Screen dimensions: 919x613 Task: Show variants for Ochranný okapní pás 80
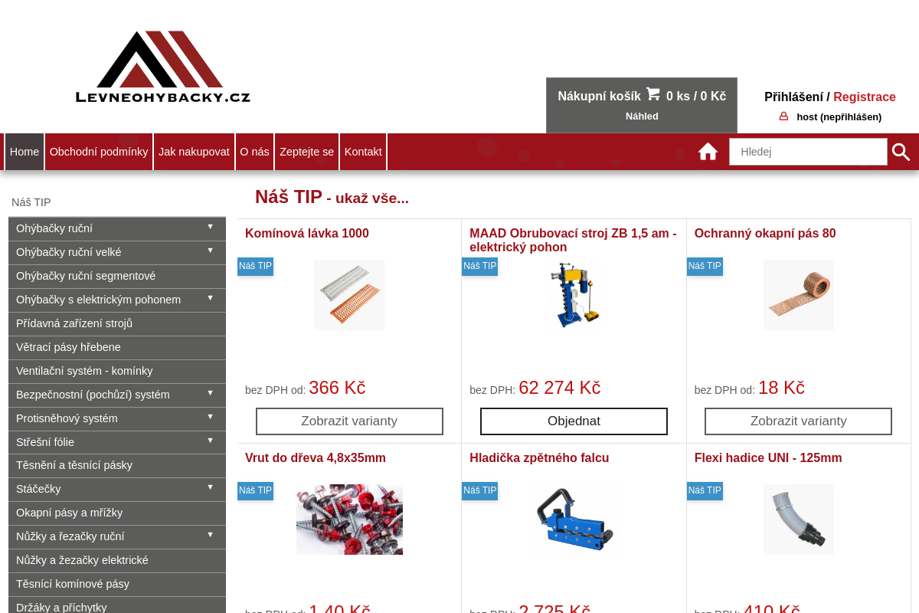(798, 421)
